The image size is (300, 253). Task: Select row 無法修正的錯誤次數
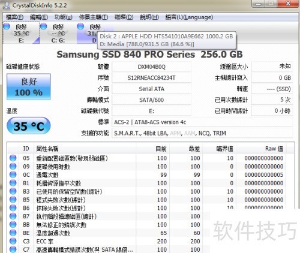pos(109,225)
